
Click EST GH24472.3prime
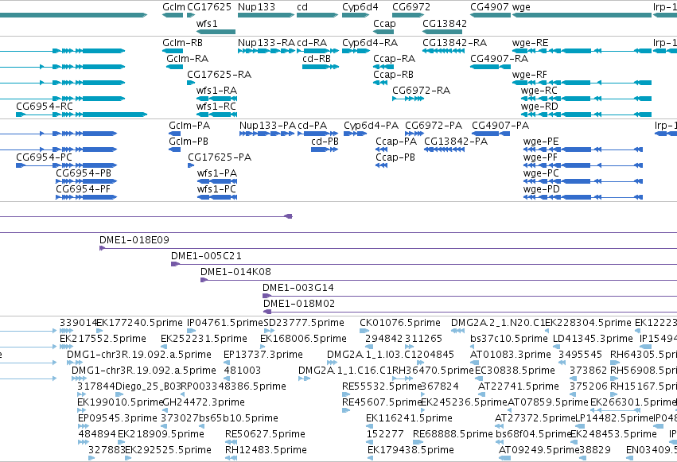[204, 402]
